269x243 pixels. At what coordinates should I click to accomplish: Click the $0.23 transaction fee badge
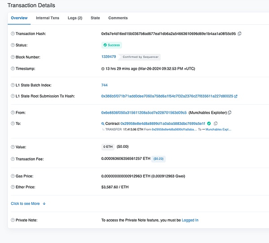coord(159,159)
